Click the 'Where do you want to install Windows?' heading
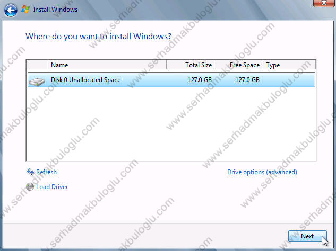This screenshot has height=251, width=336. click(98, 37)
